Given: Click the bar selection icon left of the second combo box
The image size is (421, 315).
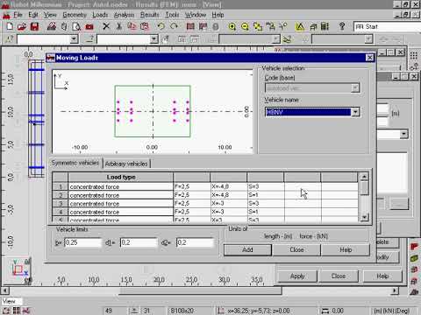Looking at the screenshot, I should click(x=89, y=38).
